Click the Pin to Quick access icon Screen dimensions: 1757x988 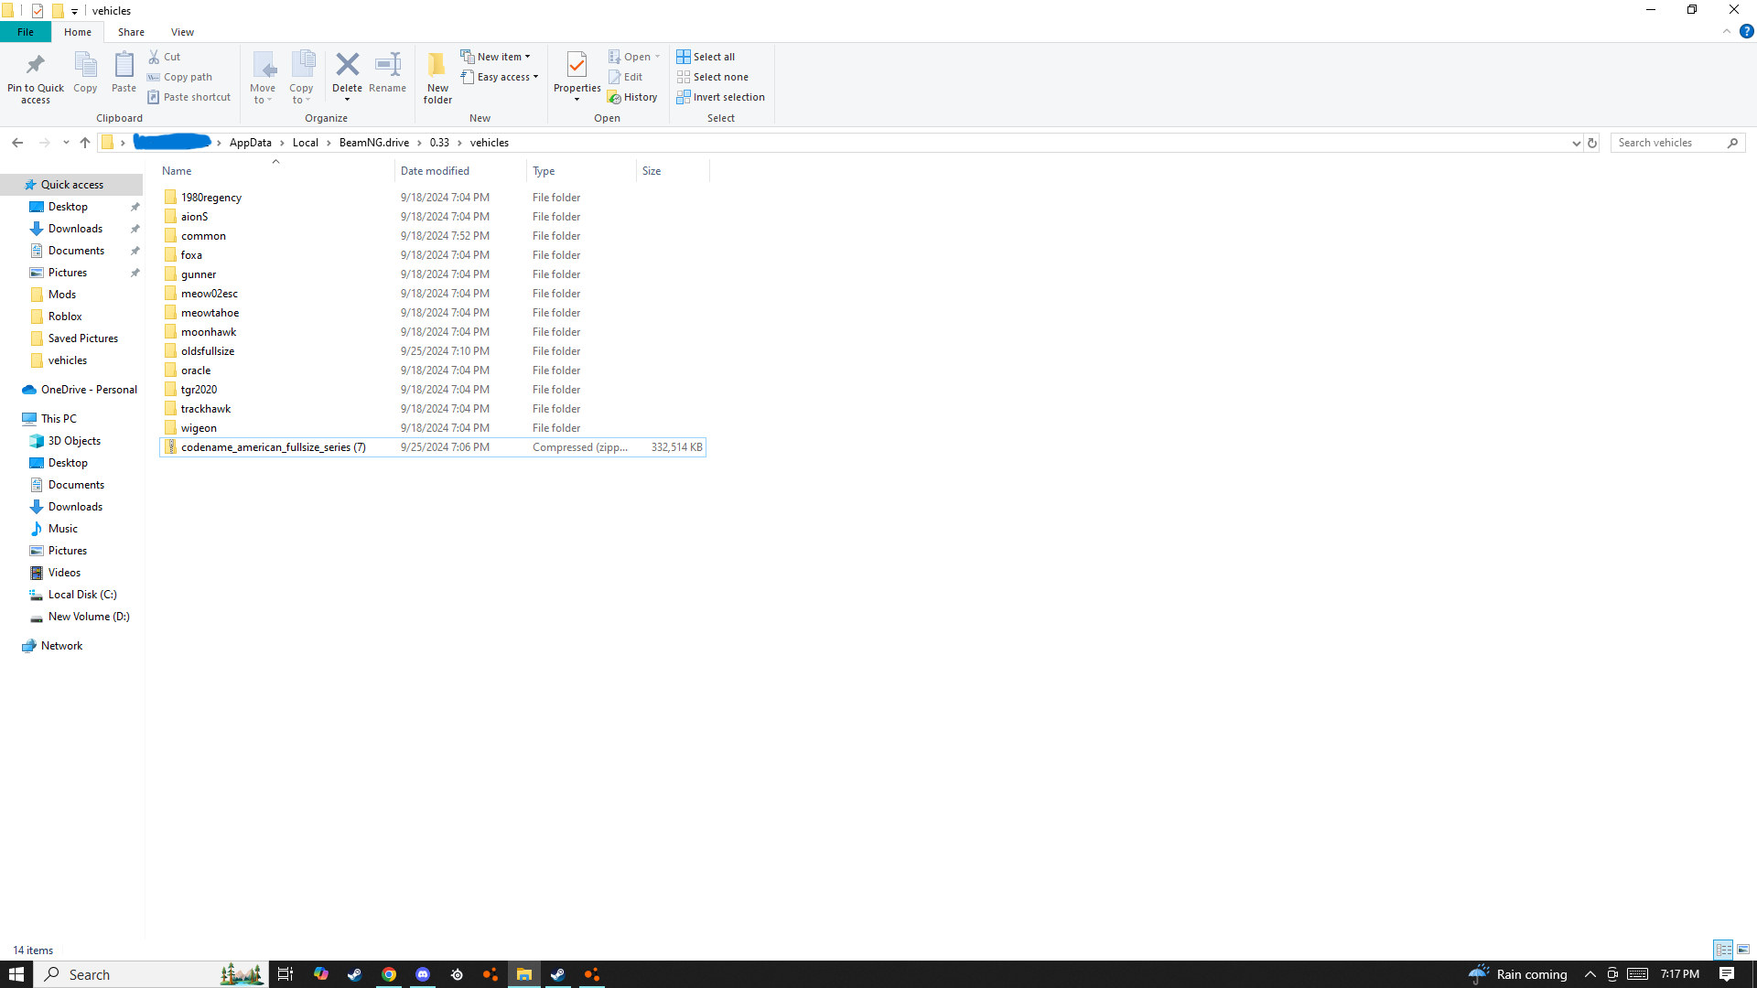(x=36, y=65)
